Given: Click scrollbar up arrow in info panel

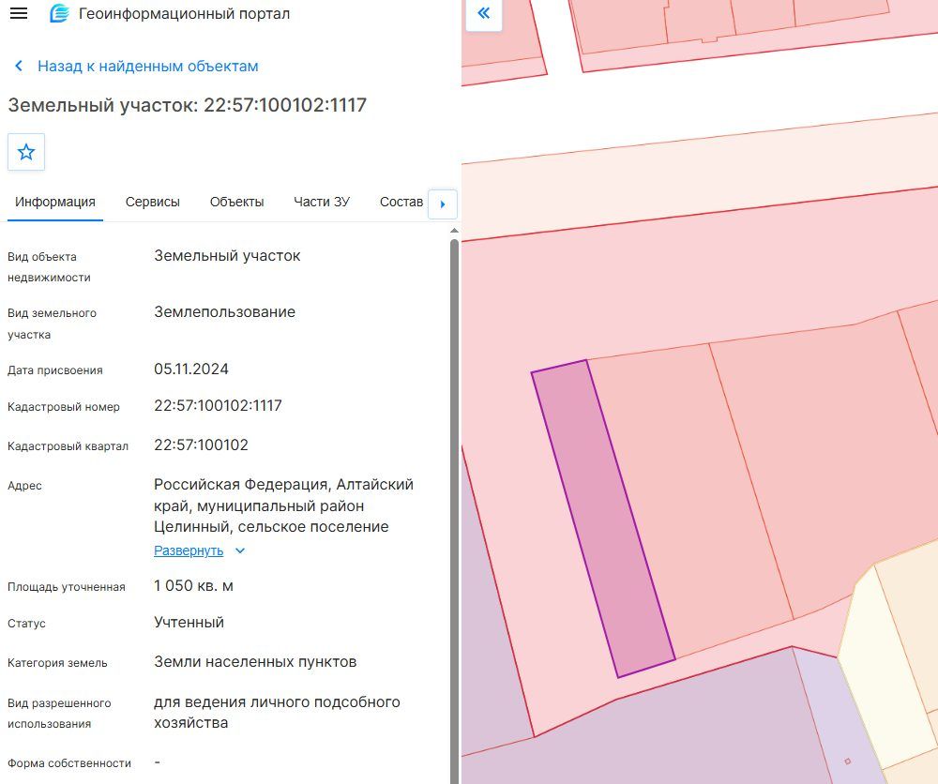Looking at the screenshot, I should pyautogui.click(x=454, y=231).
